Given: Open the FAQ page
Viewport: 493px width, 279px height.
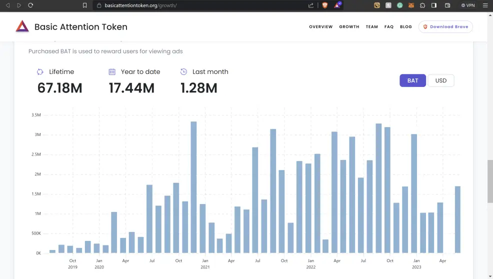Looking at the screenshot, I should (389, 26).
